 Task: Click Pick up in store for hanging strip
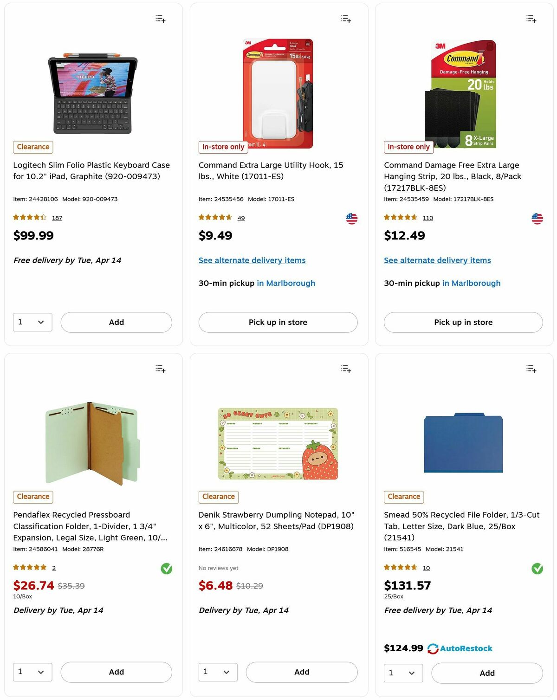point(463,322)
